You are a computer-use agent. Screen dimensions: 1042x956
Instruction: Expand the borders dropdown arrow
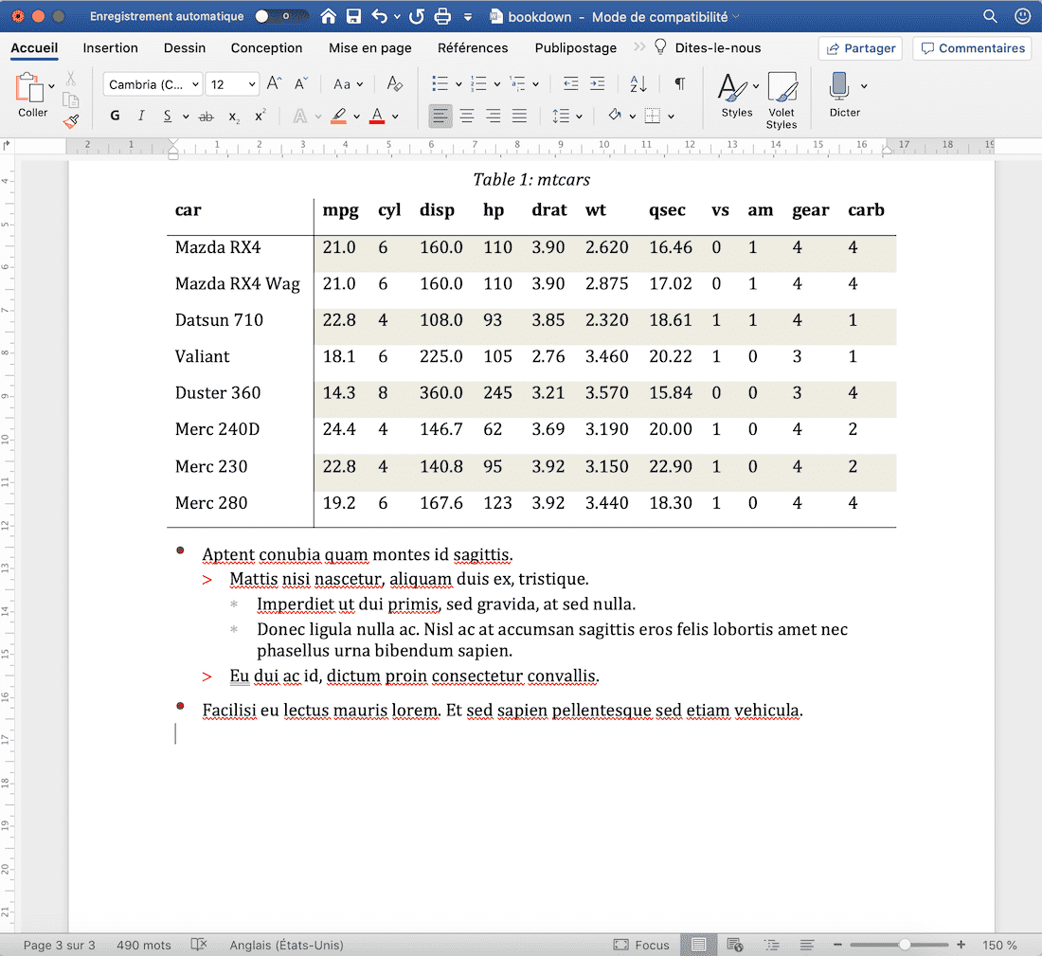(672, 117)
